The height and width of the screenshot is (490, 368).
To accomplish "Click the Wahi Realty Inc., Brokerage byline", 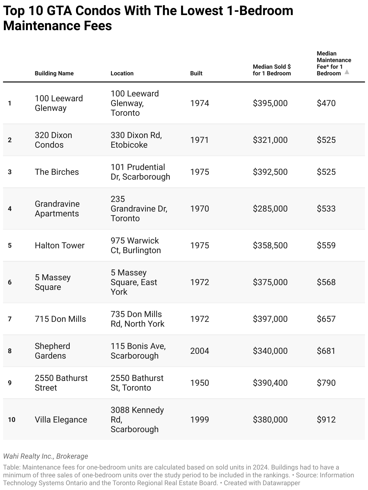I will coord(46,456).
